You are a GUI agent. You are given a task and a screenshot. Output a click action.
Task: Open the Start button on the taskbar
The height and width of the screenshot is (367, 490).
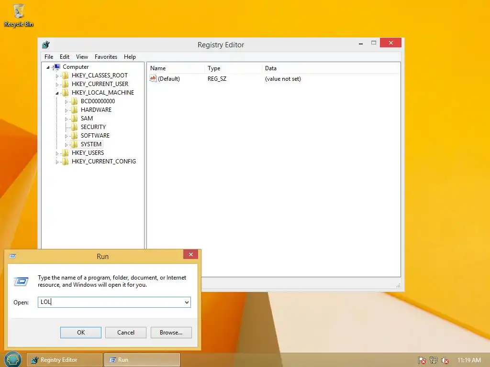click(x=12, y=359)
